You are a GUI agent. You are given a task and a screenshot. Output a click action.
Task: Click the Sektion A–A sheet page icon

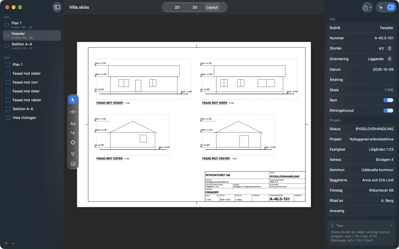click(x=7, y=46)
